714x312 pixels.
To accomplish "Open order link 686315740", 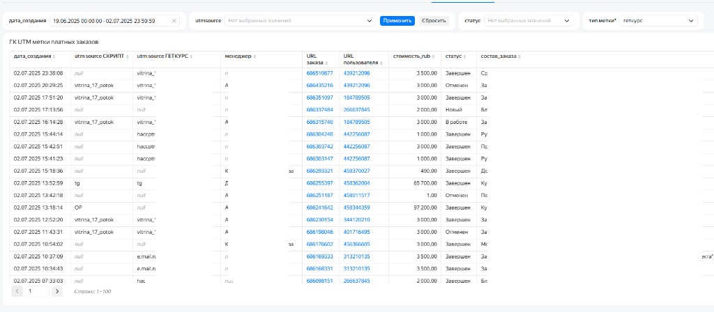I will tap(319, 122).
